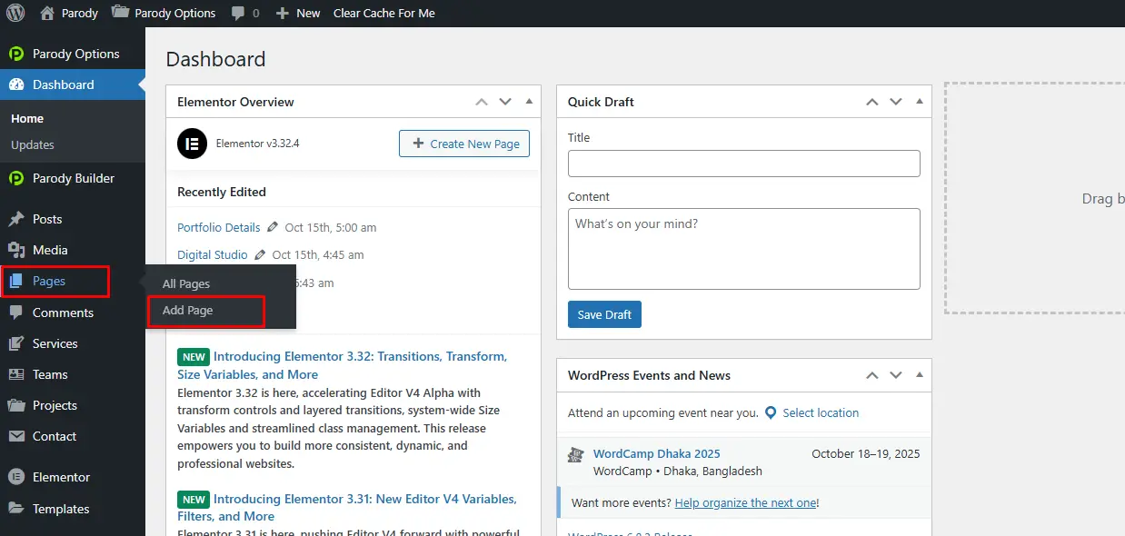This screenshot has height=536, width=1125.
Task: Move Quick Draft panel up
Action: (872, 102)
